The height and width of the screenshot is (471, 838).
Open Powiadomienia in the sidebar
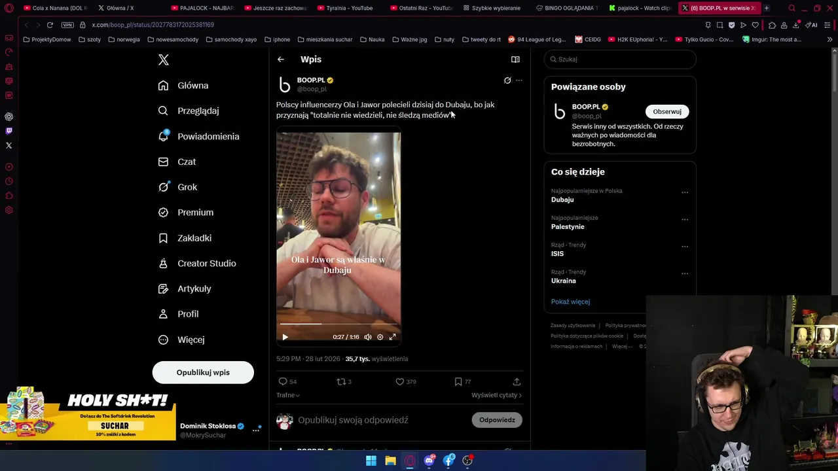click(199, 137)
